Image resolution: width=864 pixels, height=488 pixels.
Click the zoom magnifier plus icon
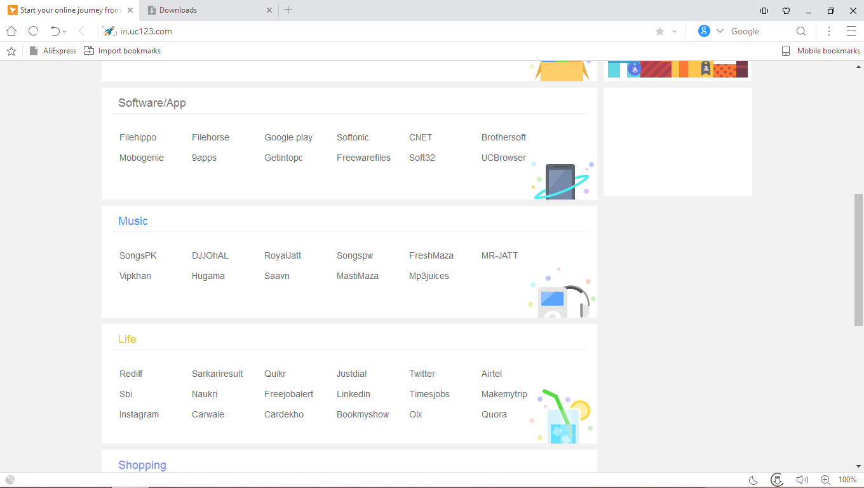point(825,480)
